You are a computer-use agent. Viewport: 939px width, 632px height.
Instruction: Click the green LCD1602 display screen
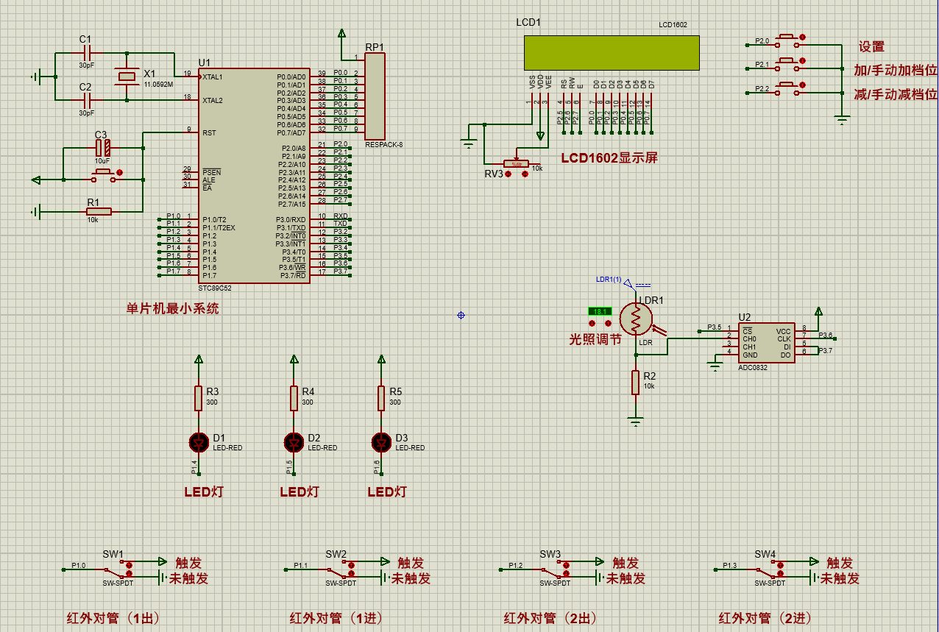[x=611, y=52]
